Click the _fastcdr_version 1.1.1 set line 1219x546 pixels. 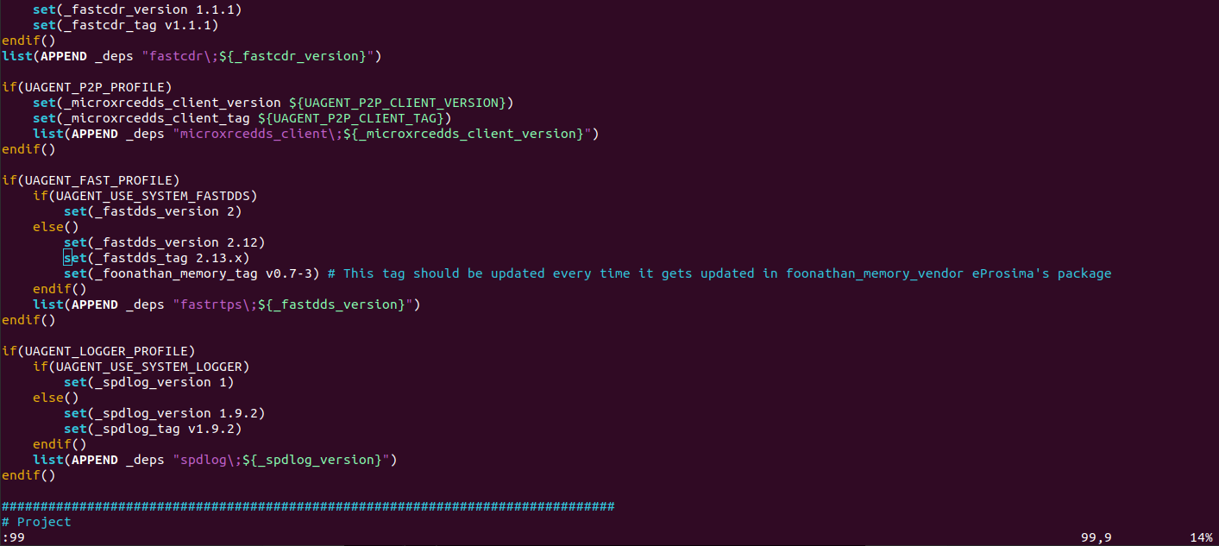(137, 9)
